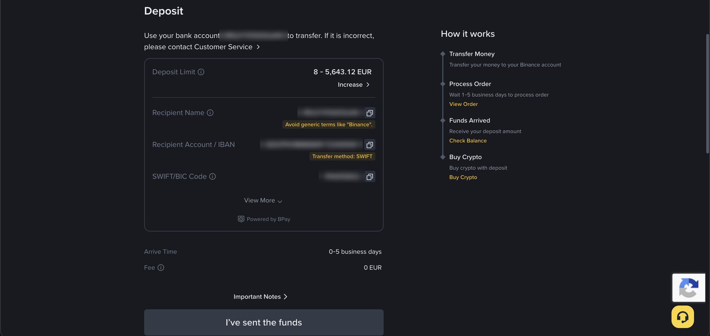This screenshot has height=336, width=710.
Task: Confirm with I've sent the funds button
Action: pos(264,322)
